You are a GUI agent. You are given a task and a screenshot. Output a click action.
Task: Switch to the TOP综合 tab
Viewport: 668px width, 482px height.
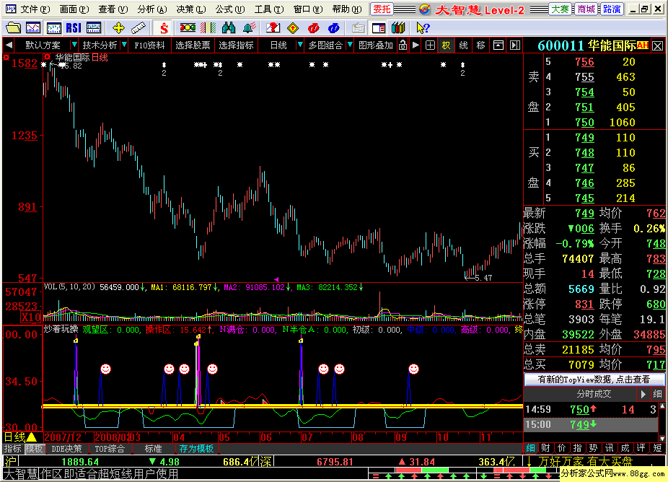[x=110, y=448]
